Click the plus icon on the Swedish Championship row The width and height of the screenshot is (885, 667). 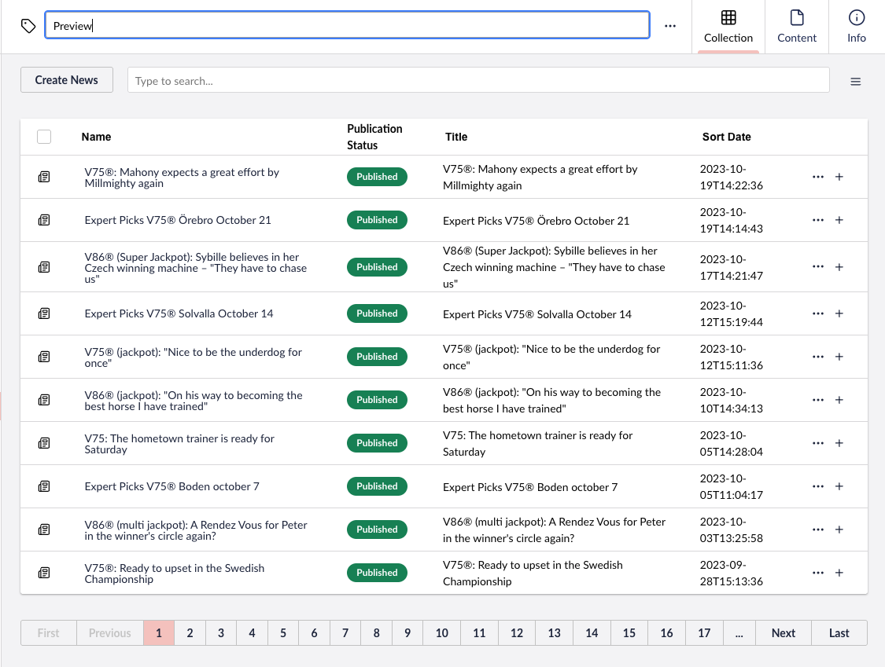[x=839, y=573]
